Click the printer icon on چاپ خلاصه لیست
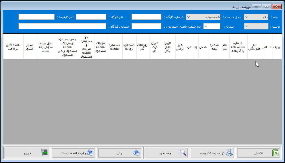Image resolution: width=285 pixels, height=163 pixels. click(90, 153)
